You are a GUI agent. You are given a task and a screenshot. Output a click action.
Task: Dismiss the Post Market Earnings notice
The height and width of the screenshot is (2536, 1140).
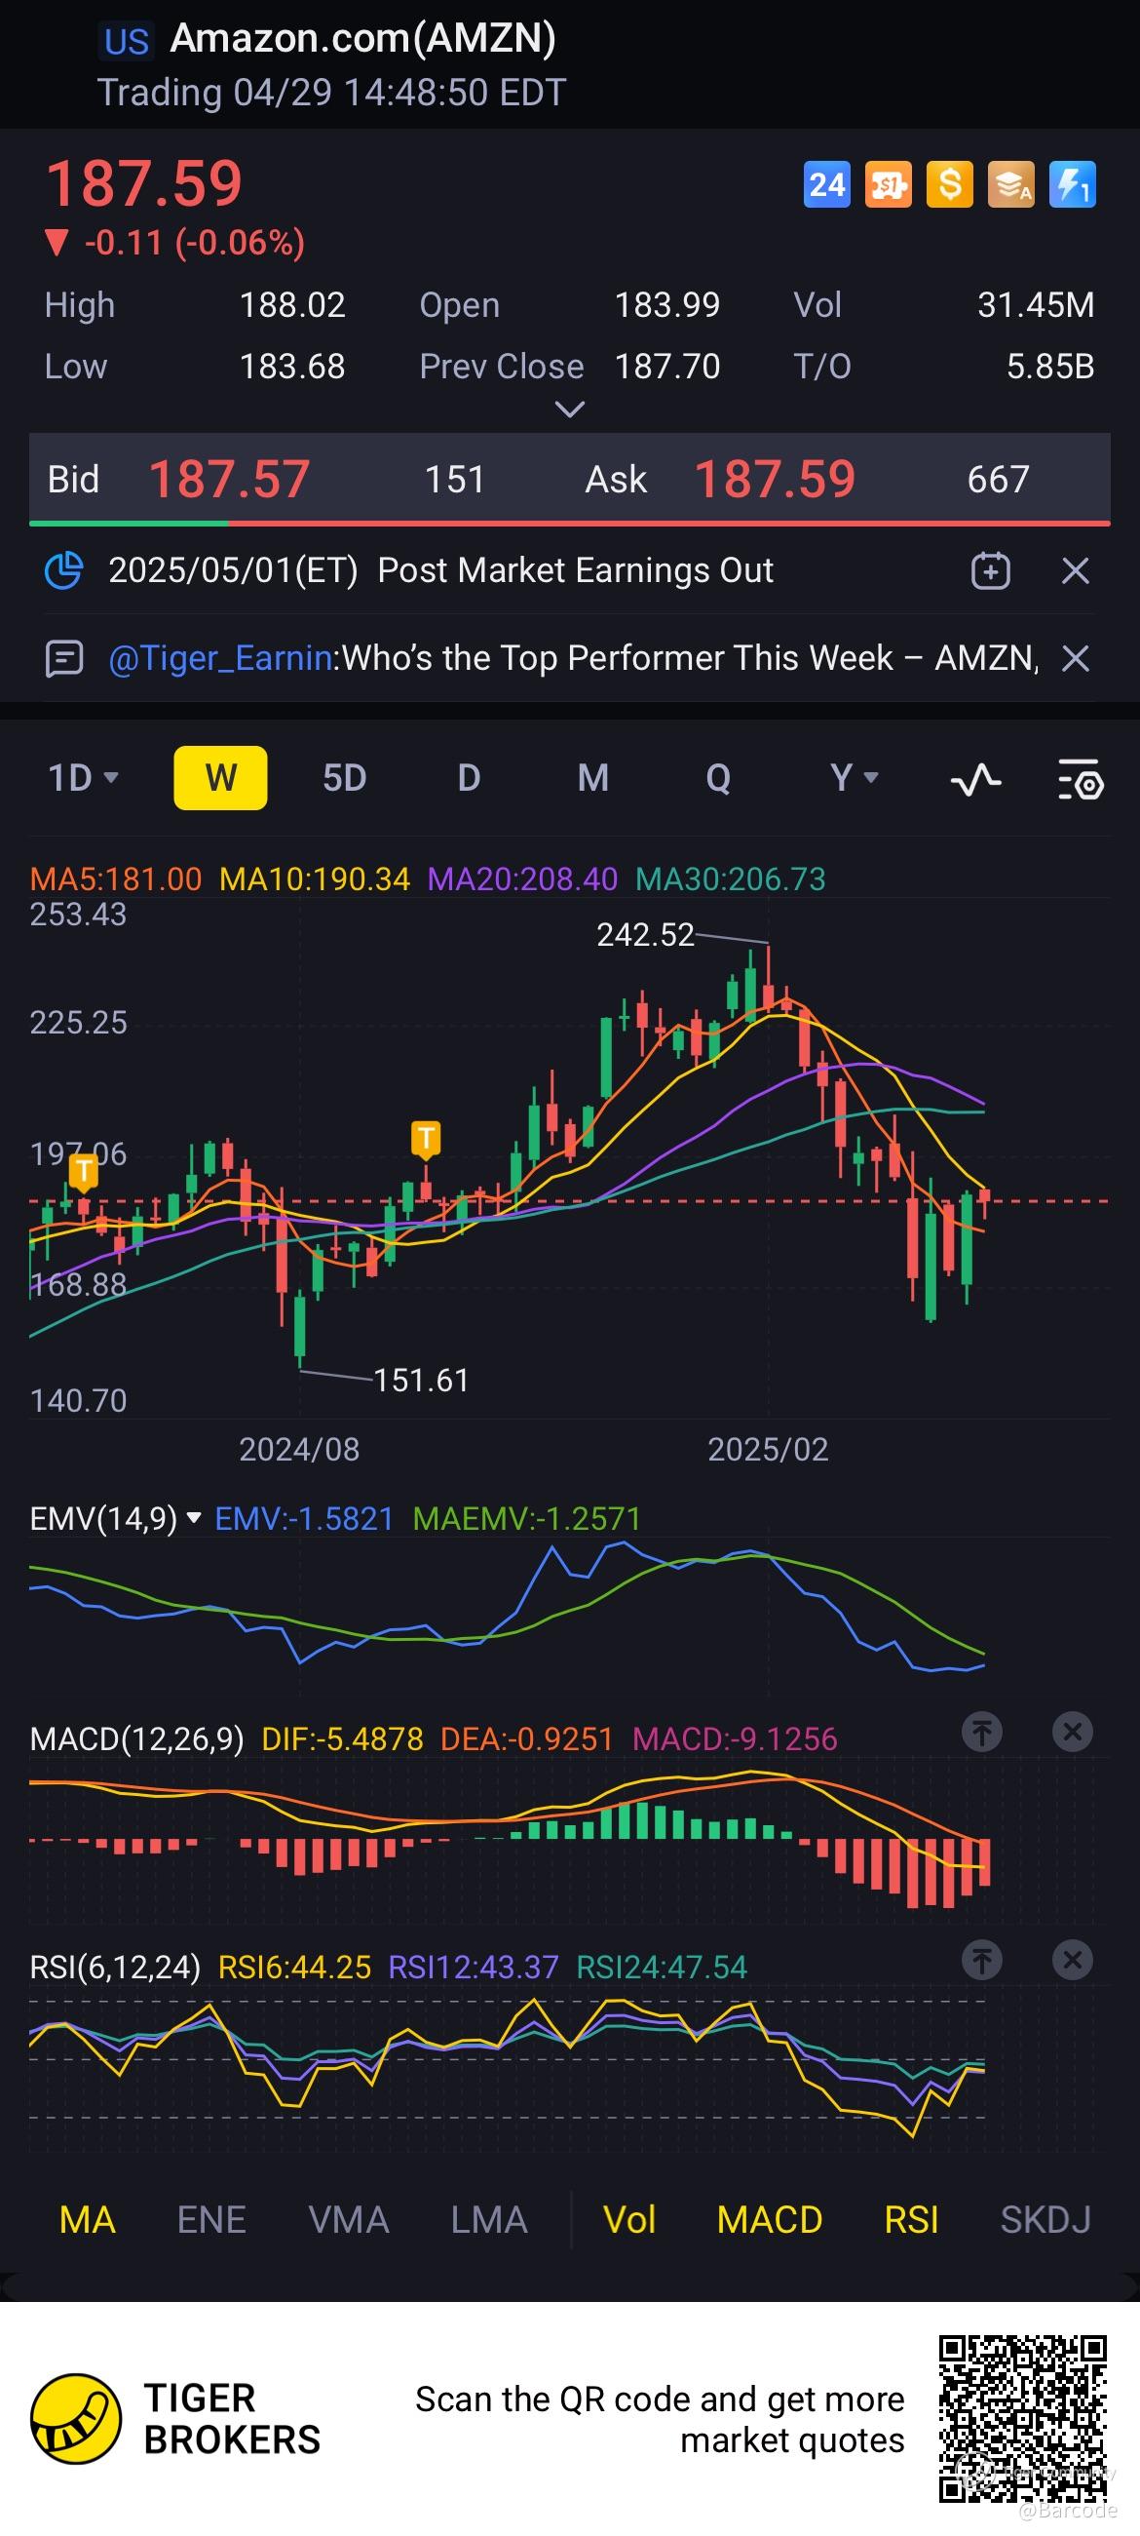tap(1075, 571)
